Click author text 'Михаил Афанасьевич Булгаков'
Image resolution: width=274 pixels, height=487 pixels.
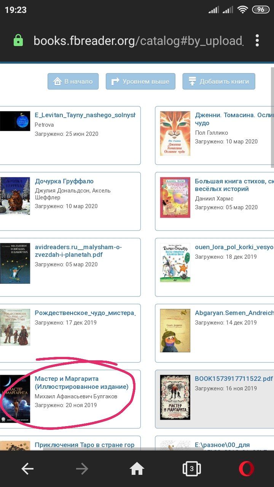(x=76, y=396)
